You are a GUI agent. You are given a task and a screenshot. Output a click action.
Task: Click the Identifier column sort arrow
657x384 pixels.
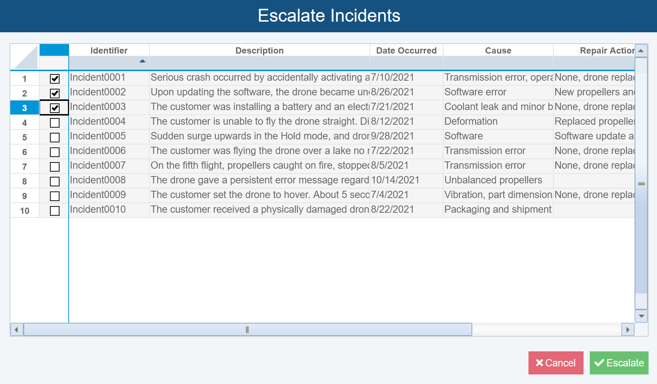(x=142, y=61)
